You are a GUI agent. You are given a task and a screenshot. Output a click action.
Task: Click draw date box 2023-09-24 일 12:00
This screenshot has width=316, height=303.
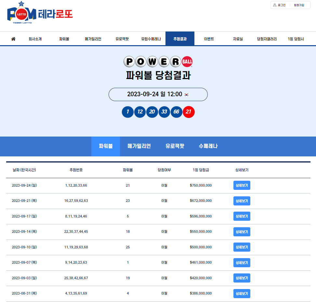pos(158,94)
